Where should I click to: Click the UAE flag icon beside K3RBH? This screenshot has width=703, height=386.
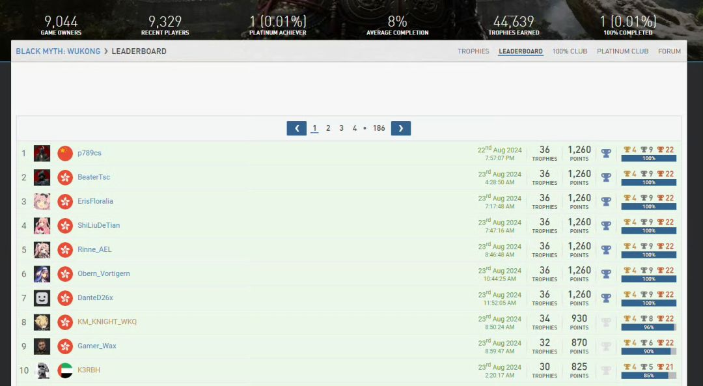tap(65, 370)
